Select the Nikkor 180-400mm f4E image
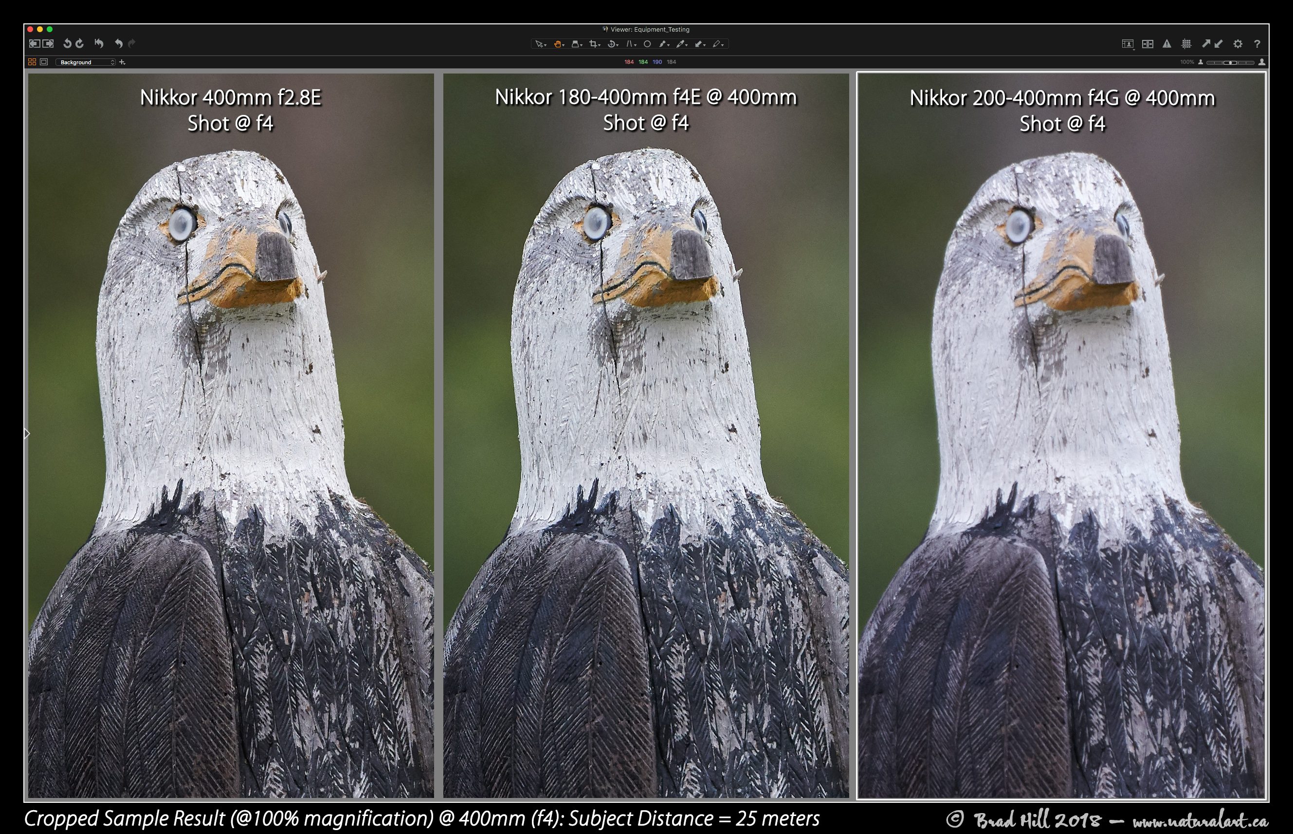The height and width of the screenshot is (834, 1293). click(646, 435)
